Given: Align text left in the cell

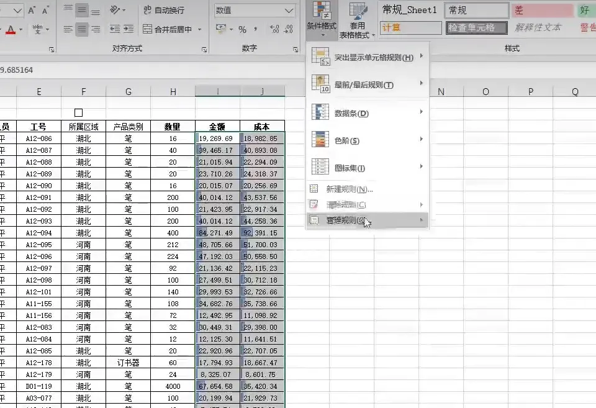Looking at the screenshot, I should (68, 29).
